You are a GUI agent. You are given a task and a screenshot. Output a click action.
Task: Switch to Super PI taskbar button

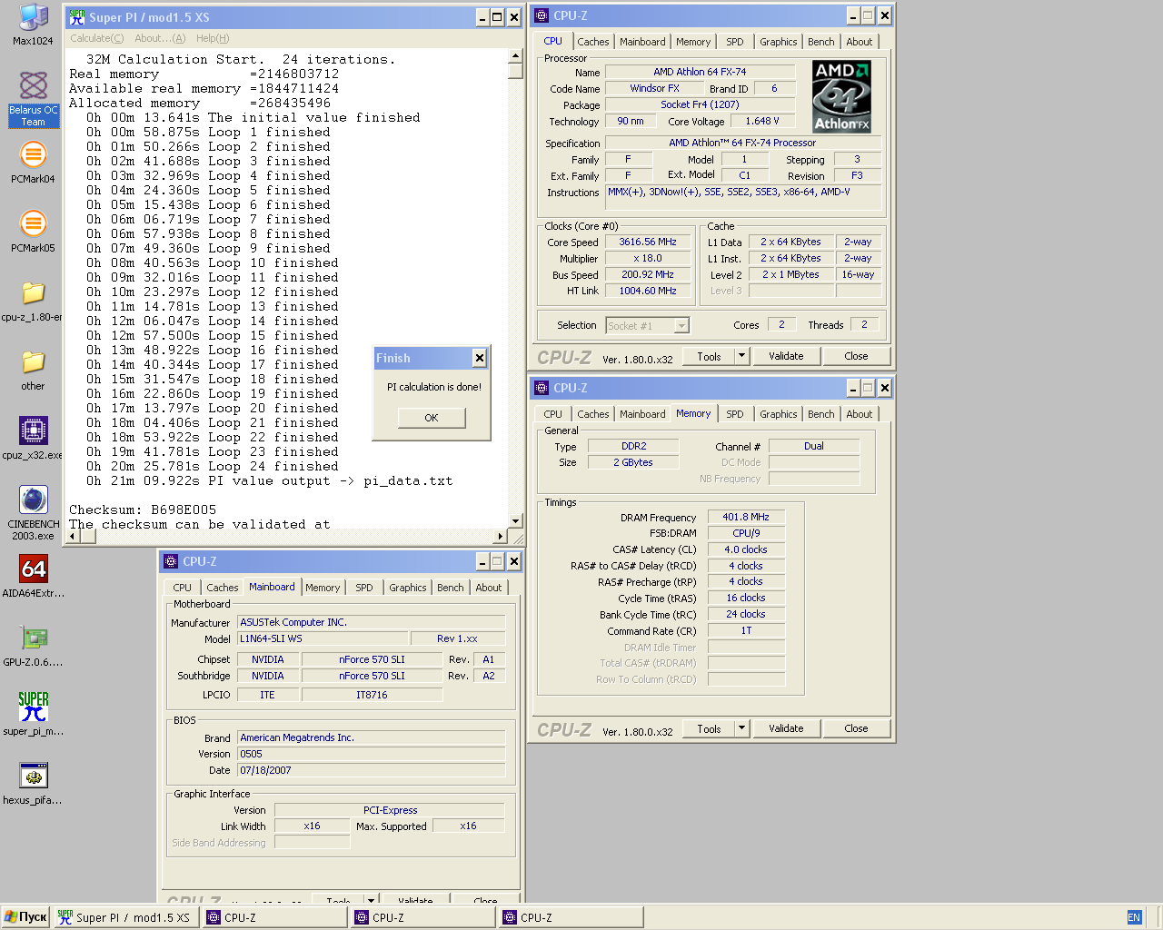[125, 917]
